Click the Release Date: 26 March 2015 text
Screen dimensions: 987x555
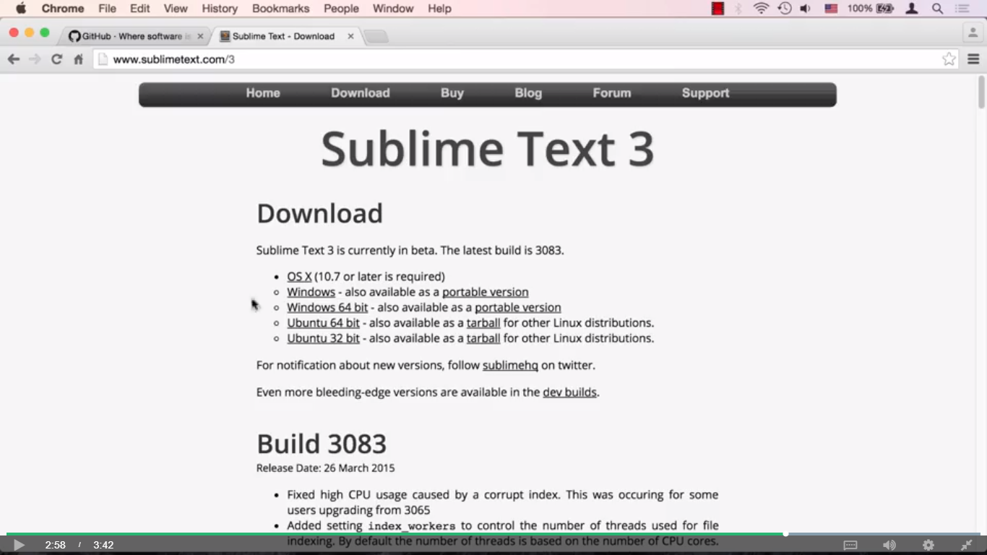click(326, 468)
